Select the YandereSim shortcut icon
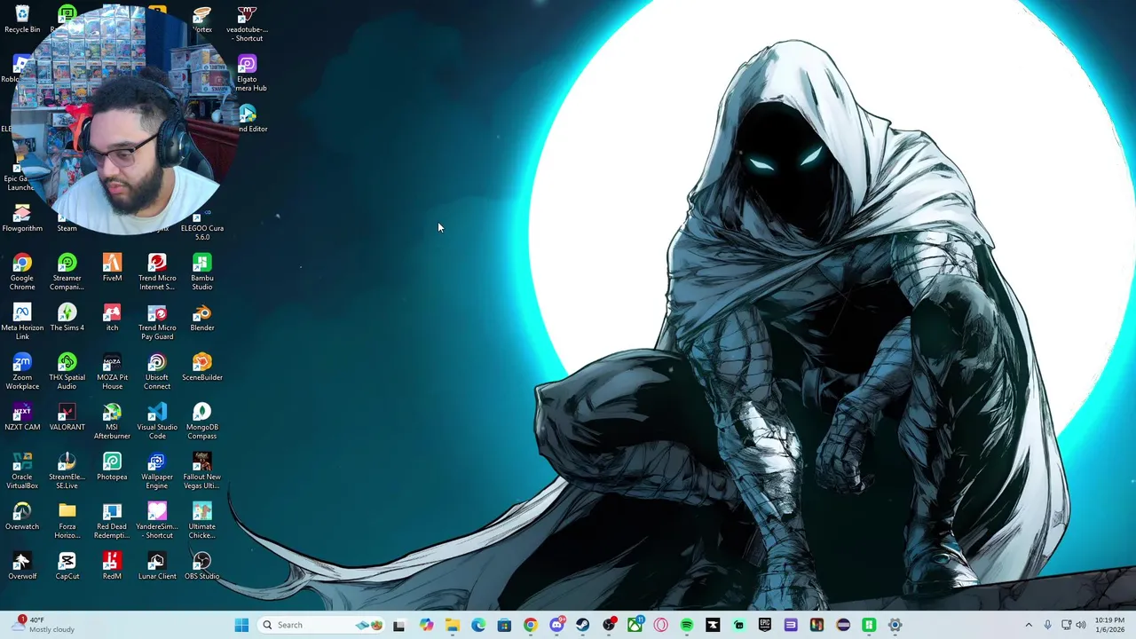The image size is (1136, 639). [x=157, y=520]
